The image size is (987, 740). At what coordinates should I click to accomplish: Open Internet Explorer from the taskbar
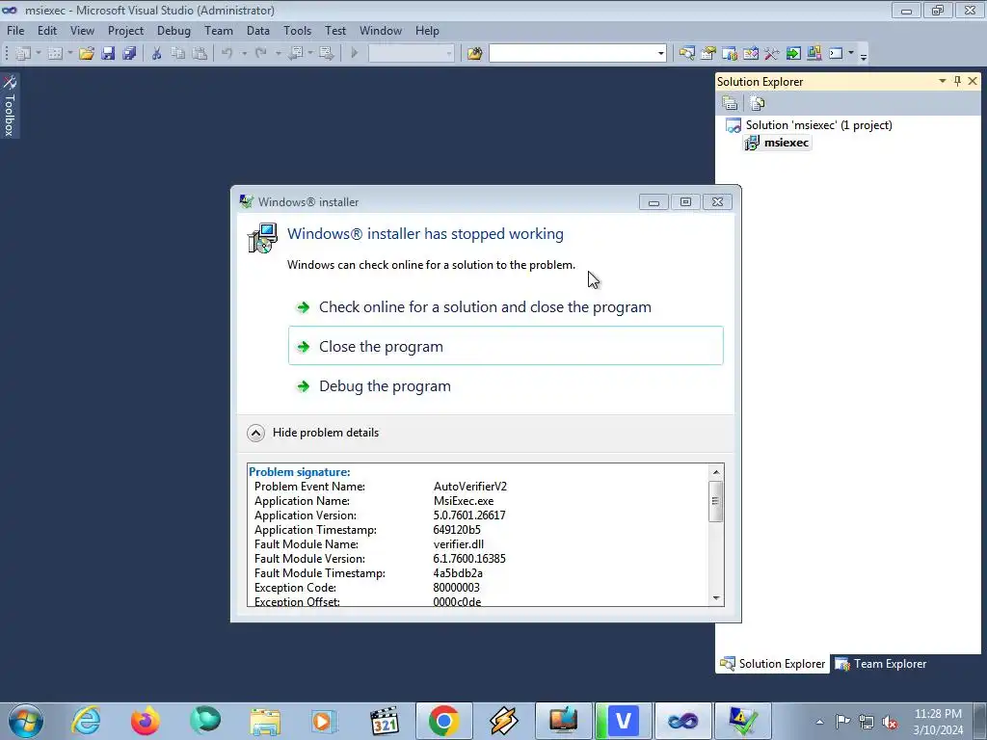(x=86, y=721)
